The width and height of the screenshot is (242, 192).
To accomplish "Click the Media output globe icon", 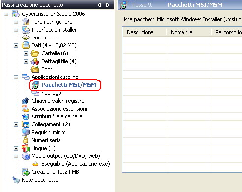I will point(26,156).
